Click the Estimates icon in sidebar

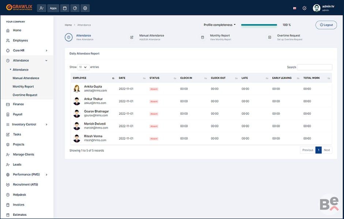(8, 215)
